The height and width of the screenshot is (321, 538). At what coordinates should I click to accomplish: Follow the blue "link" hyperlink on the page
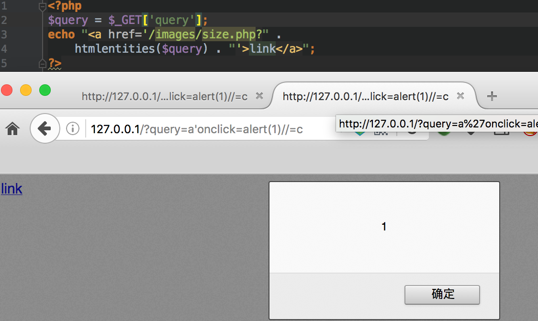point(11,189)
